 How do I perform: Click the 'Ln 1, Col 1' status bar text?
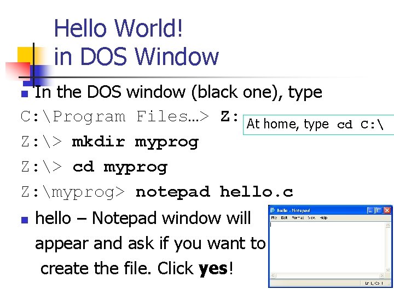point(374,283)
